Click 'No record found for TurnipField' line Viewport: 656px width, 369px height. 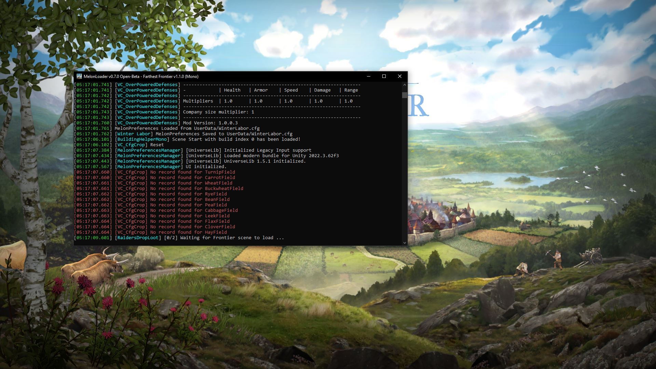pyautogui.click(x=193, y=172)
